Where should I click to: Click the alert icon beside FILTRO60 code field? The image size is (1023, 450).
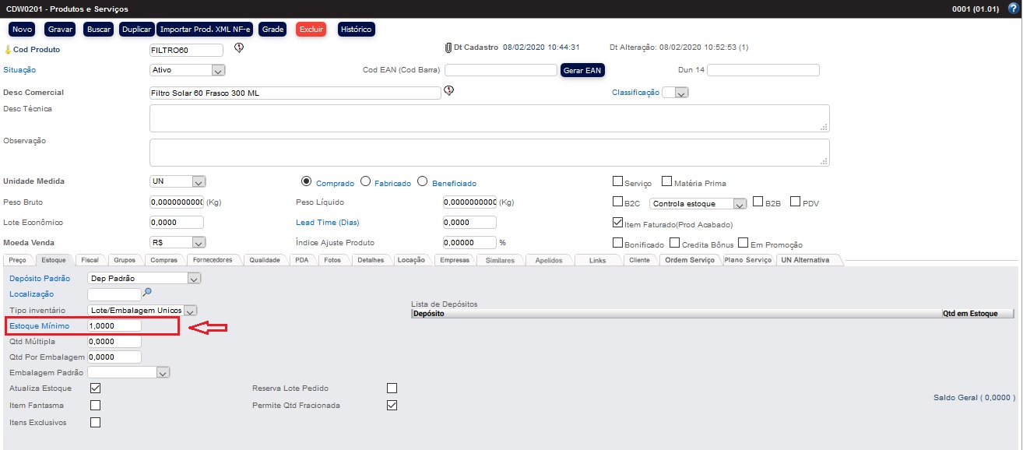coord(239,48)
